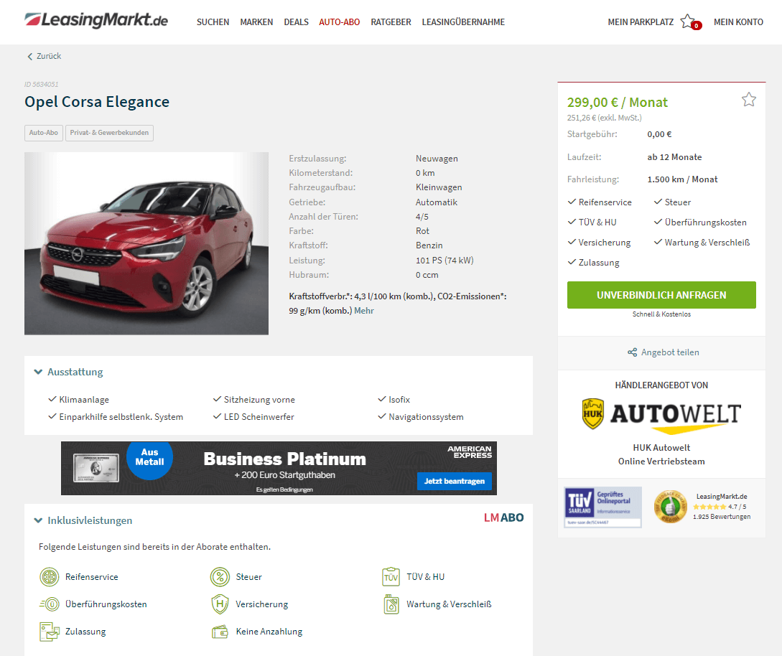Open Mein Parkplatz text link

pyautogui.click(x=641, y=22)
